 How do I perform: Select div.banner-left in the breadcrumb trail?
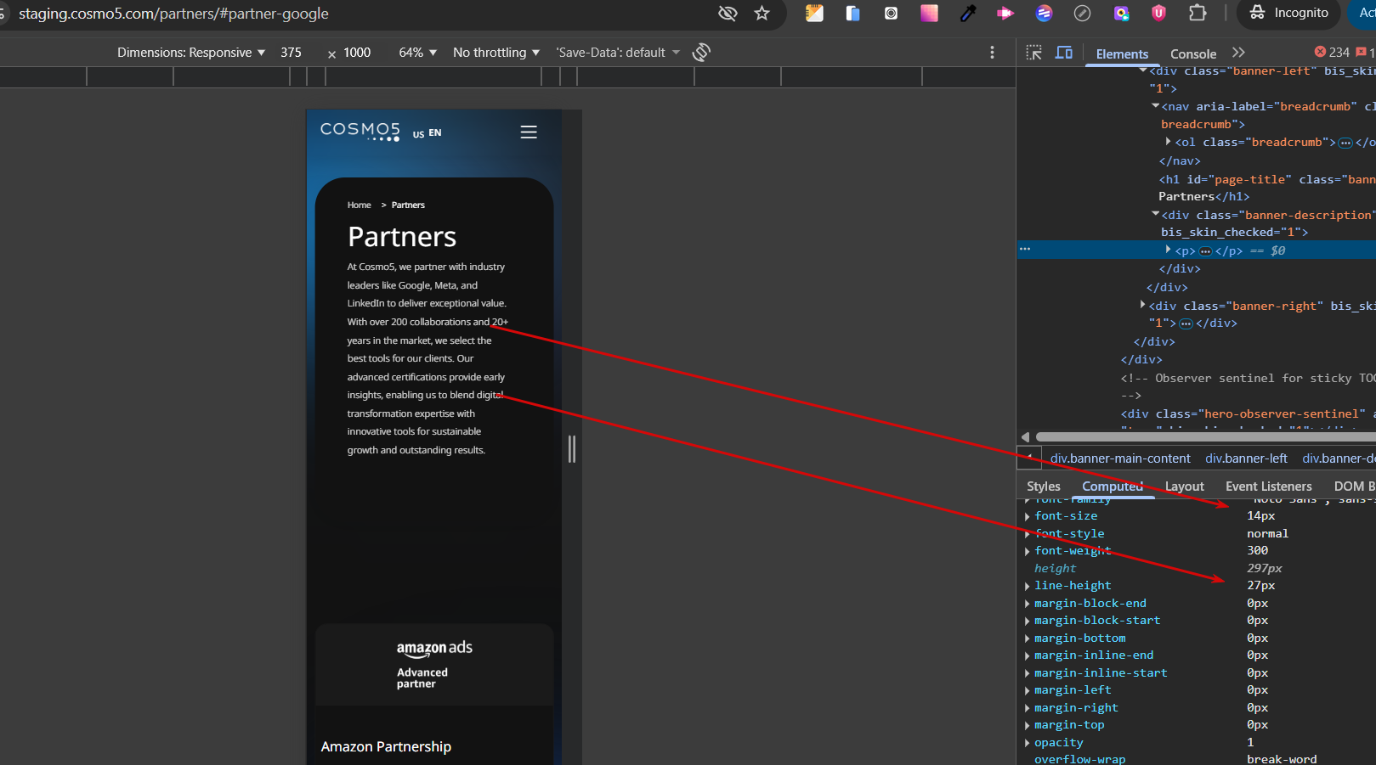(1246, 458)
